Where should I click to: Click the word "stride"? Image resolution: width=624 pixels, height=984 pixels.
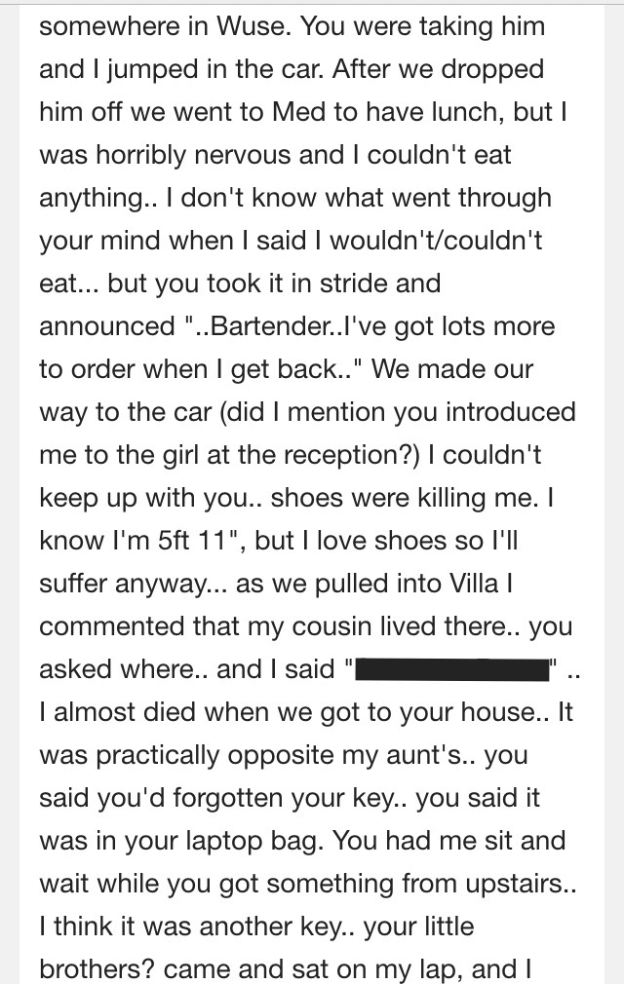pos(348,284)
